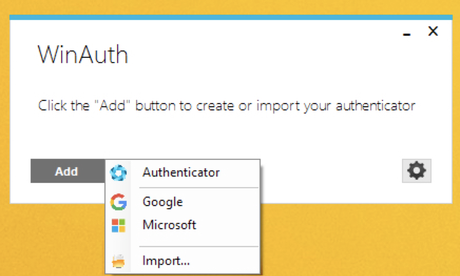The height and width of the screenshot is (276, 460).
Task: Minimize the WinAuth window
Action: 406,33
